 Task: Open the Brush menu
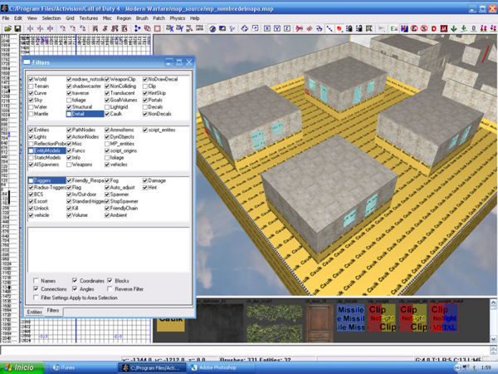point(142,18)
